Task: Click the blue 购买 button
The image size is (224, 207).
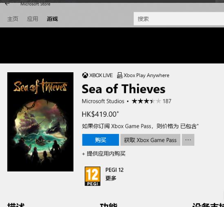Action: pyautogui.click(x=100, y=140)
